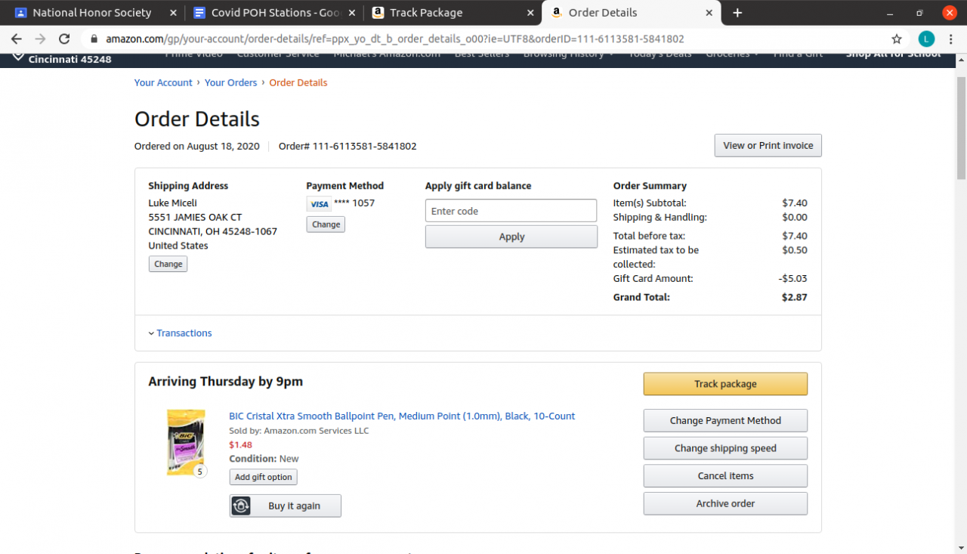Image resolution: width=967 pixels, height=554 pixels.
Task: Switch to National Honor Society tab
Action: (x=91, y=13)
